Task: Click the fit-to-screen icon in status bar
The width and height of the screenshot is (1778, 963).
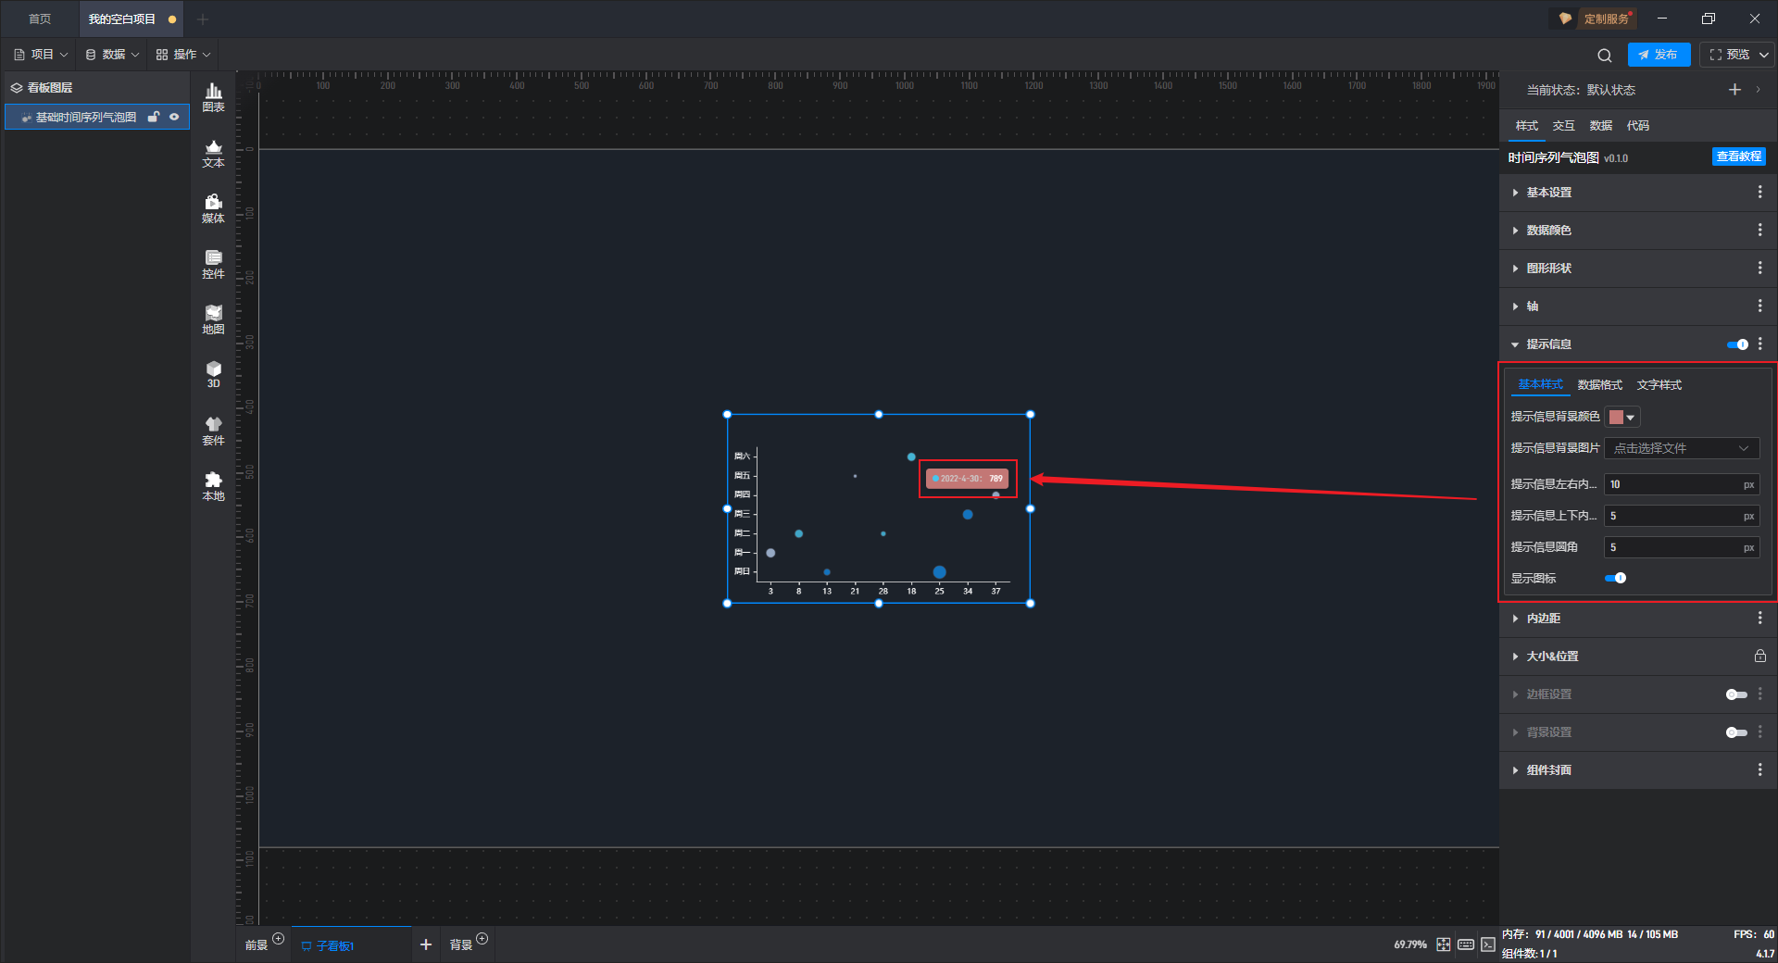Action: point(1444,944)
